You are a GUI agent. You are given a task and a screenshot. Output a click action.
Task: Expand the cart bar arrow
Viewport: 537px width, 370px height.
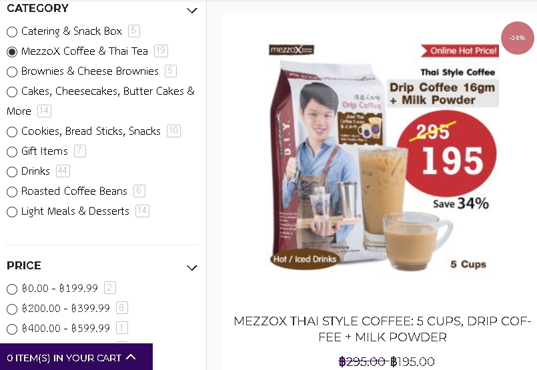point(131,357)
